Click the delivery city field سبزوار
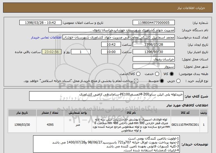Viewport: 216px width, 153px height. point(154,67)
